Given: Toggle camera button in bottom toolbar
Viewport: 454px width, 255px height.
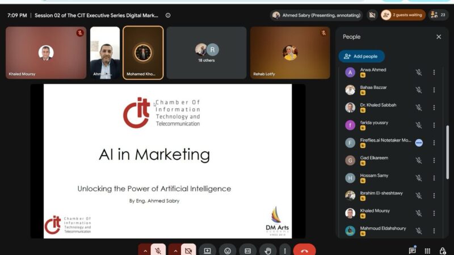Looking at the screenshot, I should (x=188, y=250).
